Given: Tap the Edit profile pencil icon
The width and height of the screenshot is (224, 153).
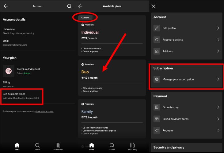Looking at the screenshot, I should 157,28.
